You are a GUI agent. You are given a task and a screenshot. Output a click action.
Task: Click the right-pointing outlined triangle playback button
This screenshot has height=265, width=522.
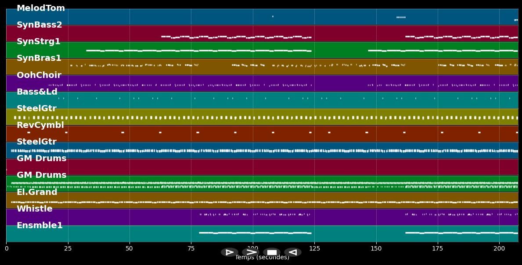pos(229,252)
